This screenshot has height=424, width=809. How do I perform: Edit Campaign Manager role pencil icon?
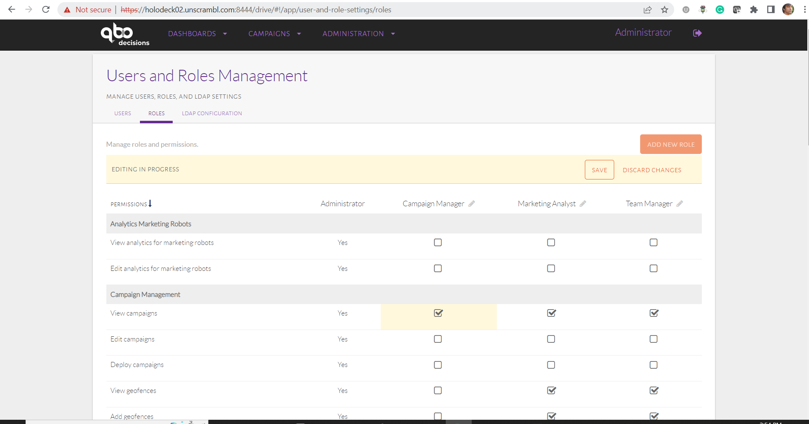(472, 204)
